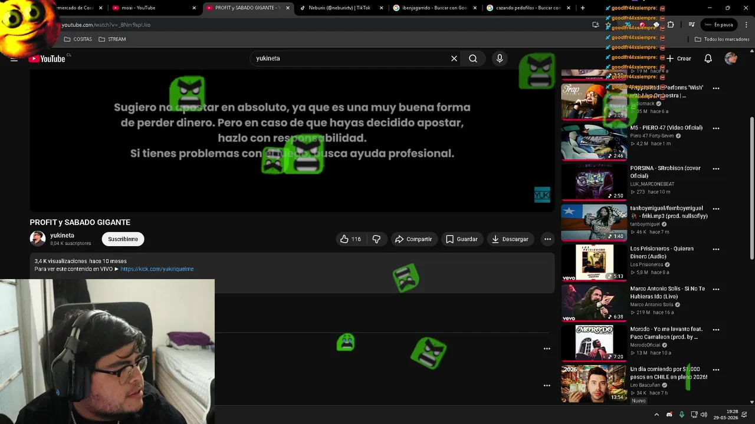Switch to the cazando pedofilos tab
Image resolution: width=755 pixels, height=424 pixels.
click(528, 8)
